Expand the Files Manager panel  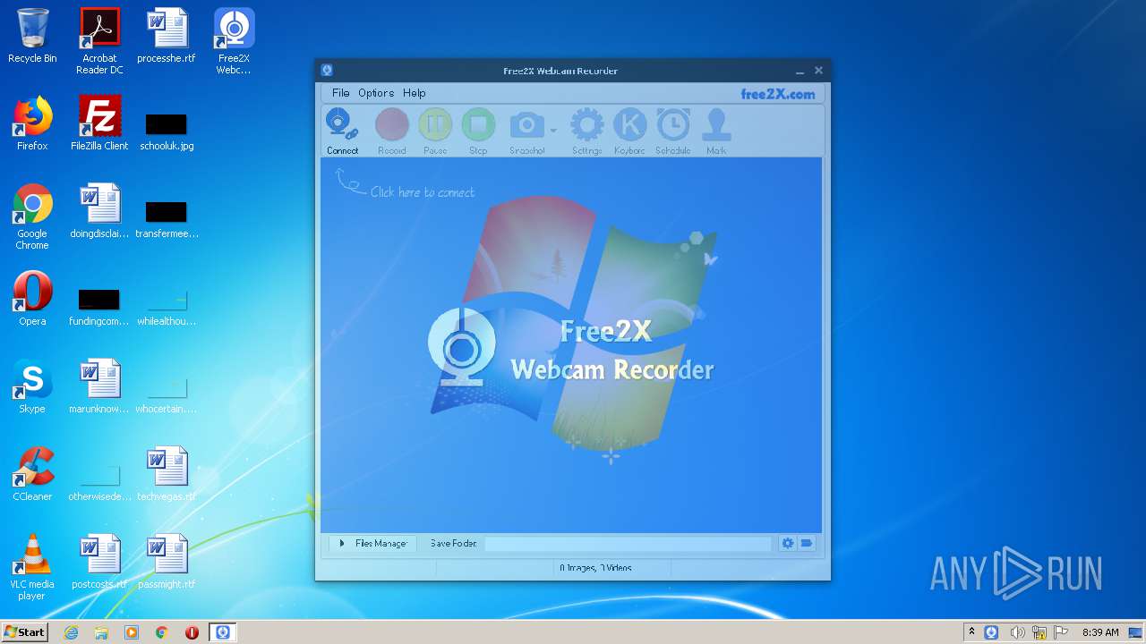373,543
